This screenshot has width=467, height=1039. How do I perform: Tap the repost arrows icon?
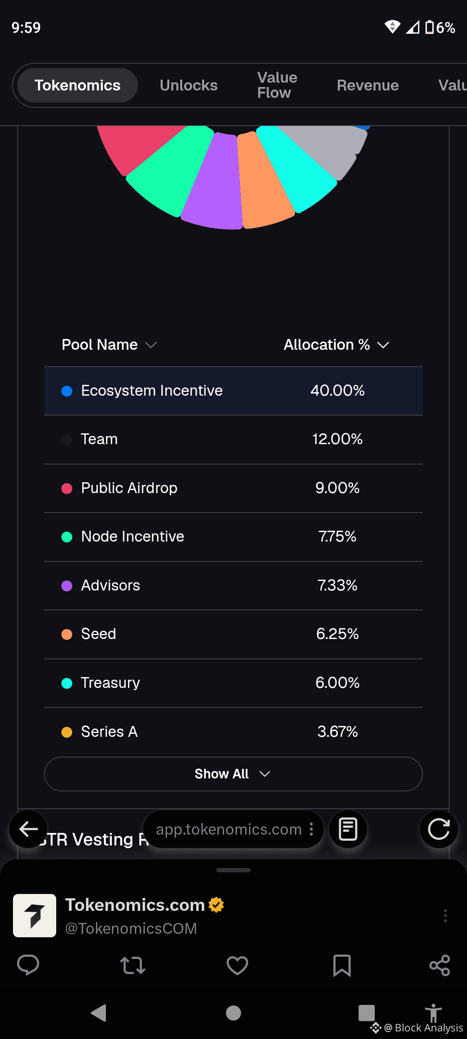coord(133,965)
